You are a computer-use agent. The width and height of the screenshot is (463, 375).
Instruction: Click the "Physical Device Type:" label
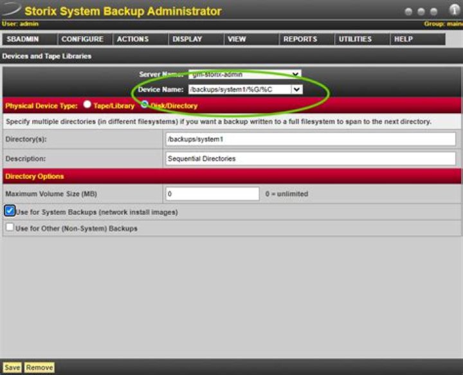point(41,106)
